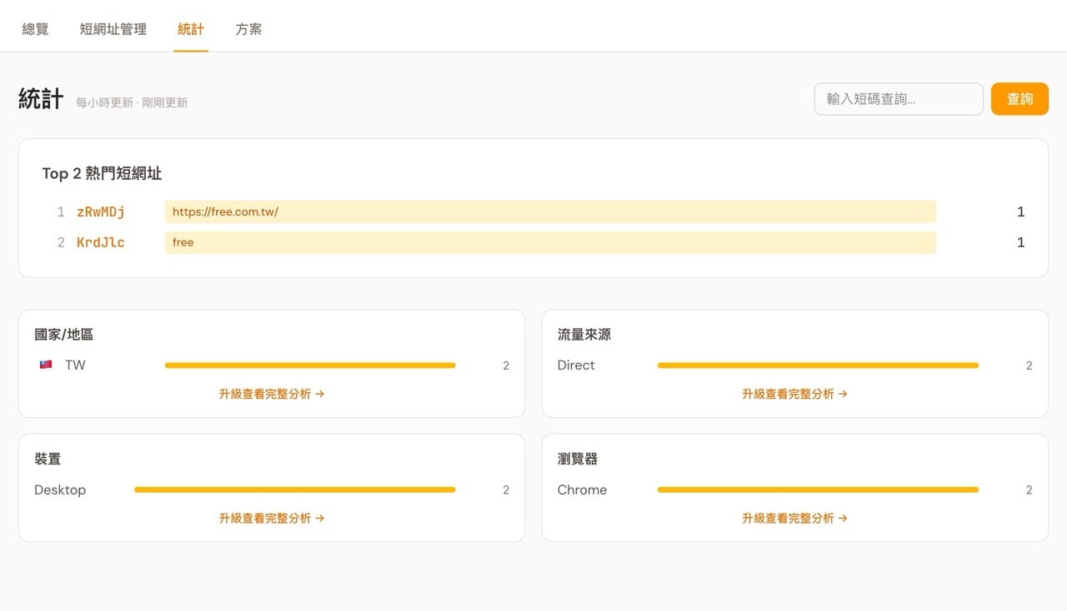Focus the 輸入短碼查詢 search field

[899, 99]
